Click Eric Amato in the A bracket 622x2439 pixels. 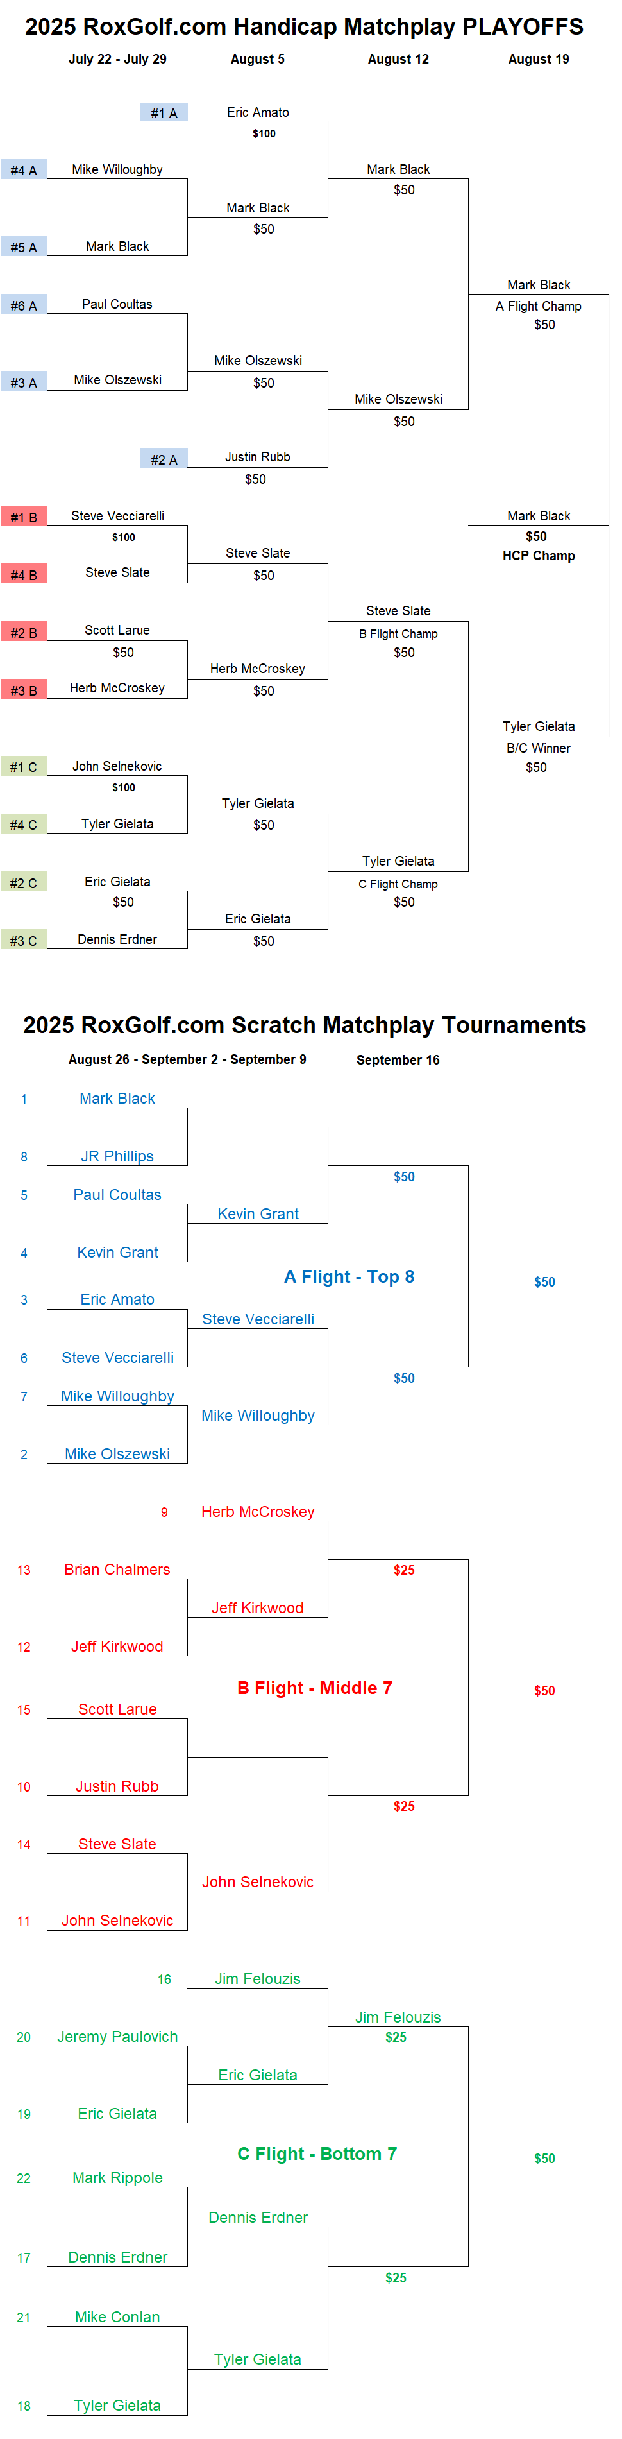pyautogui.click(x=258, y=112)
